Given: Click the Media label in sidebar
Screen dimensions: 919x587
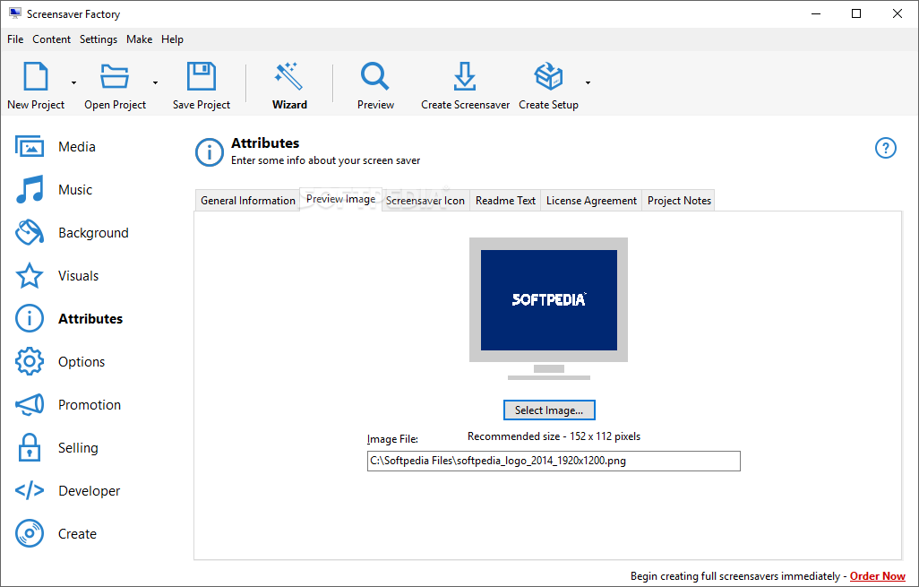Looking at the screenshot, I should 77,147.
